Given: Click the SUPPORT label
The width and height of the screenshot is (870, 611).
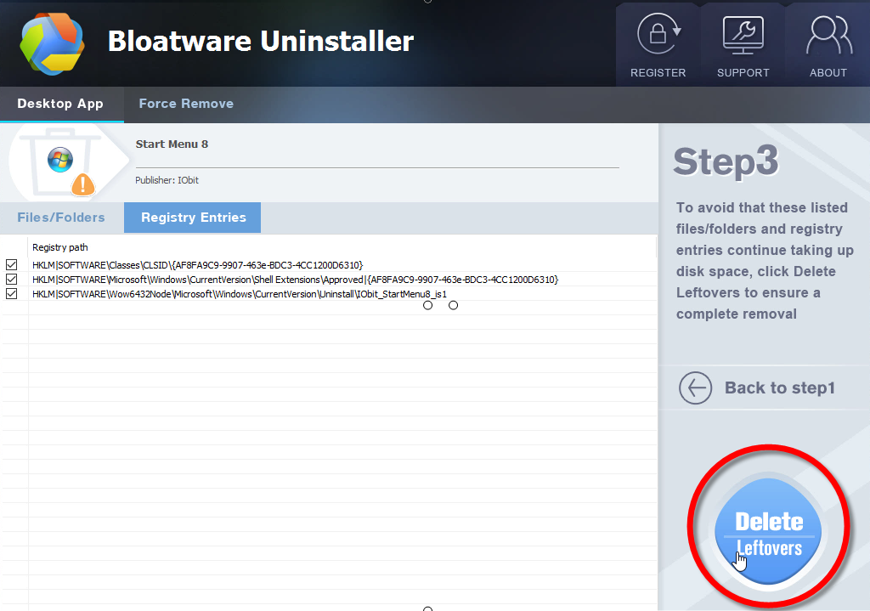Looking at the screenshot, I should click(x=743, y=73).
